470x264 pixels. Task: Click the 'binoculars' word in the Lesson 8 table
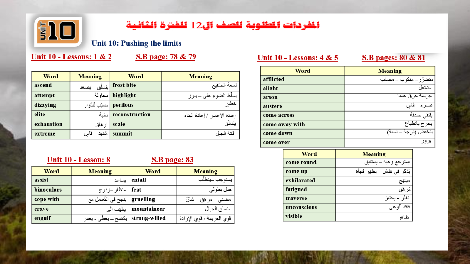tap(48, 190)
